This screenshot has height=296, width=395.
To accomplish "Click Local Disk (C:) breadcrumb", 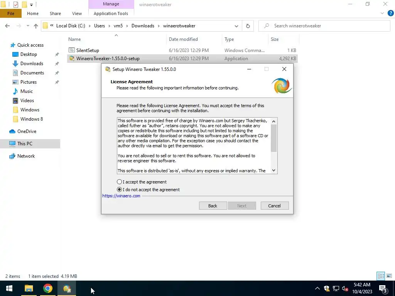I will pyautogui.click(x=71, y=26).
